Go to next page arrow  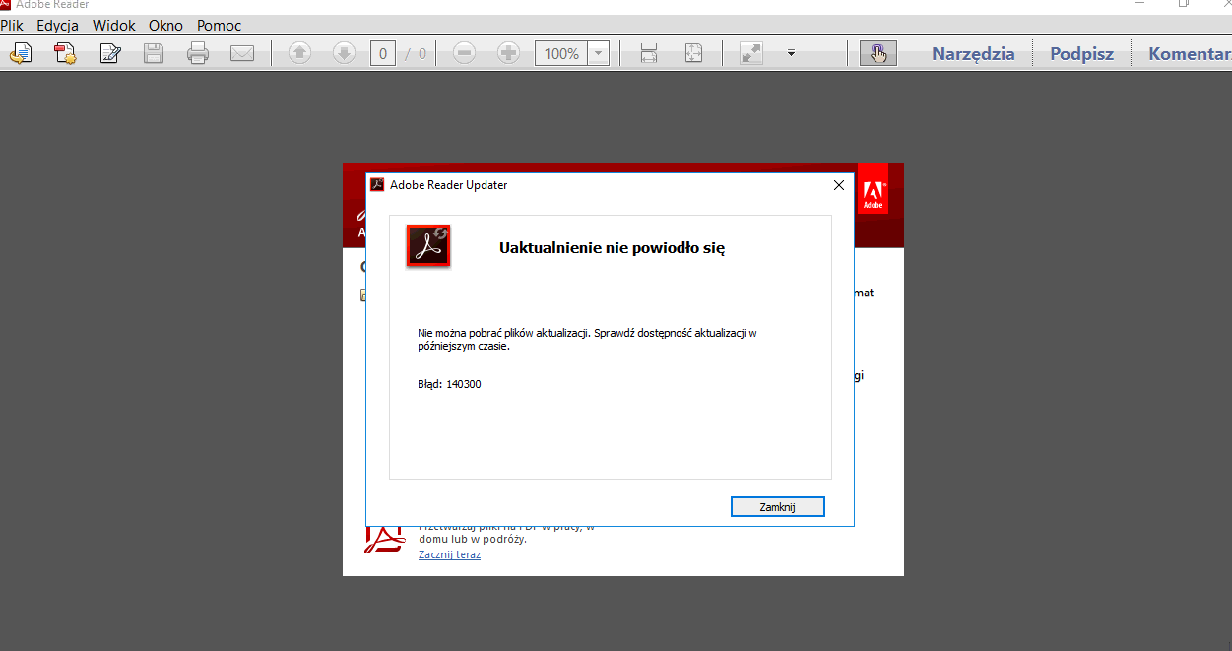pos(344,54)
